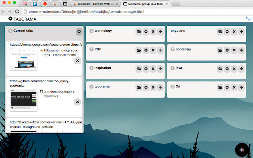Select the technology group name
Viewport: 253px width, 158px height.
[103, 31]
